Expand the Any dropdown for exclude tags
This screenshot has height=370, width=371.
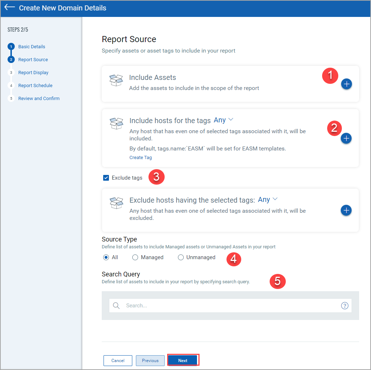pos(268,199)
